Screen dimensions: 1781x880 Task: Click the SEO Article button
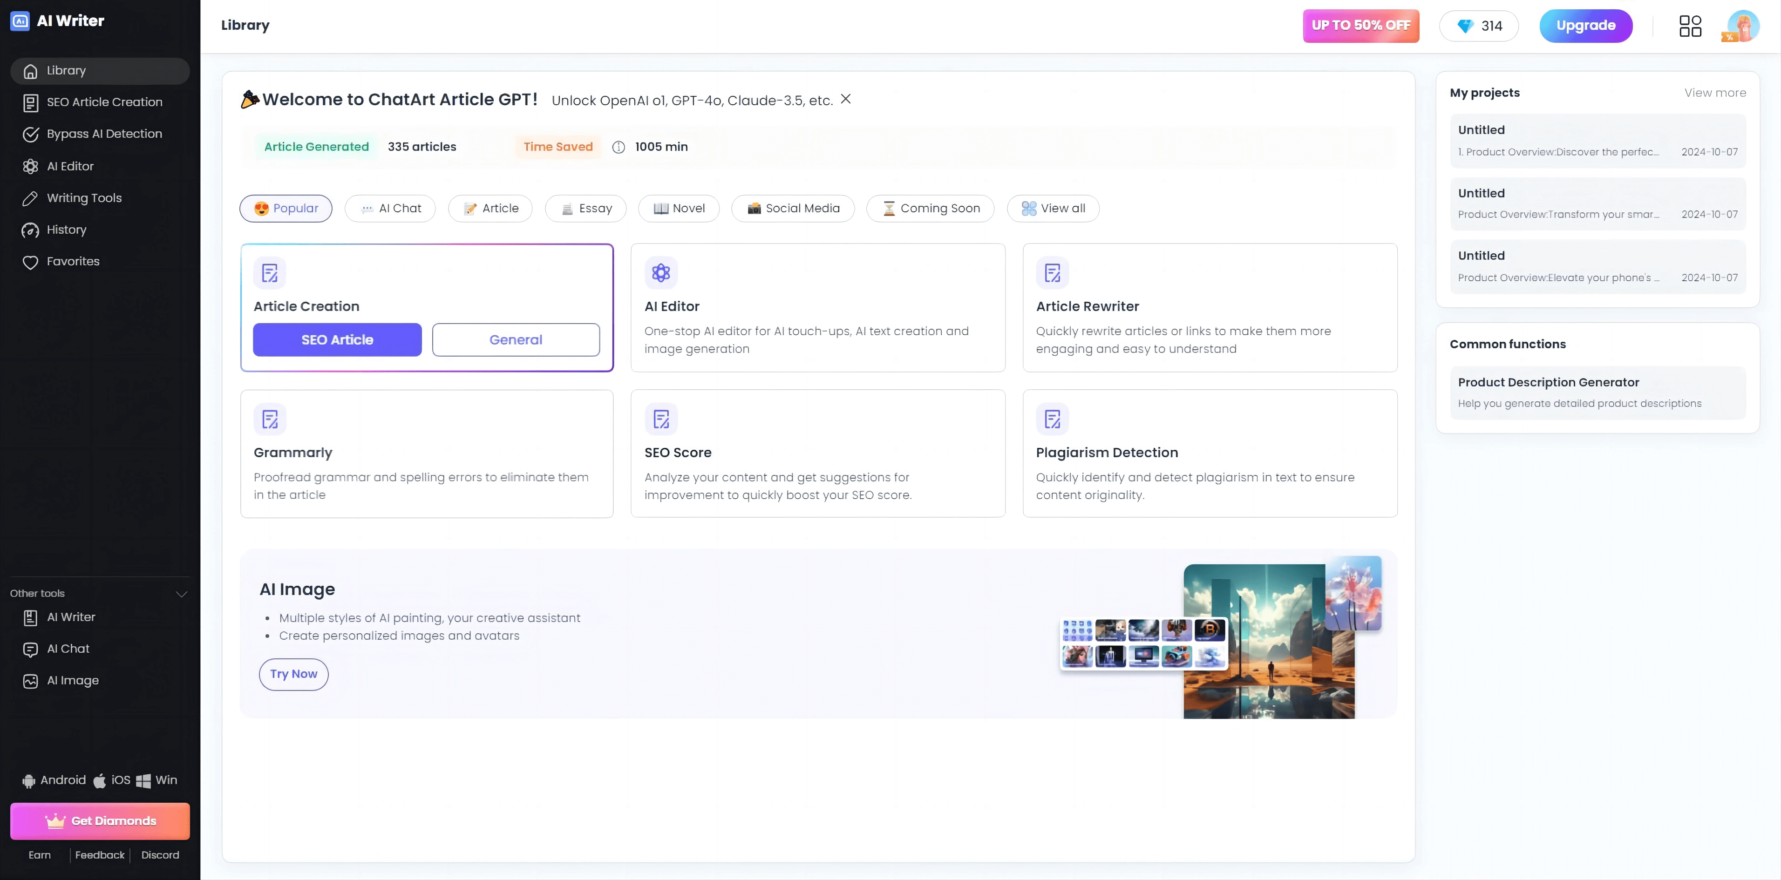click(337, 339)
